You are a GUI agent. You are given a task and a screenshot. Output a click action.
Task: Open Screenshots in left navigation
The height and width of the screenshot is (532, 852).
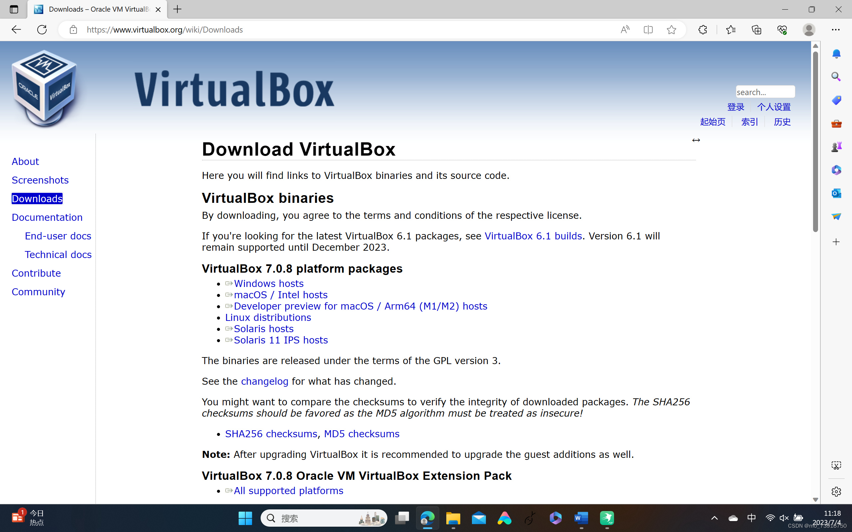(40, 180)
